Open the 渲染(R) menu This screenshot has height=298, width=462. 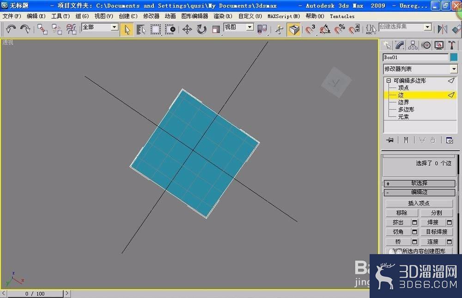click(223, 16)
